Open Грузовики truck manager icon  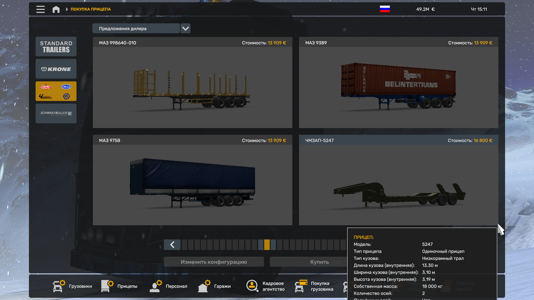(59, 286)
